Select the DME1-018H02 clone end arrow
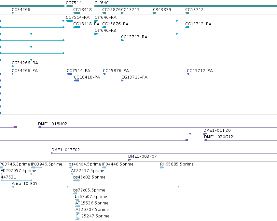 (x=40, y=127)
